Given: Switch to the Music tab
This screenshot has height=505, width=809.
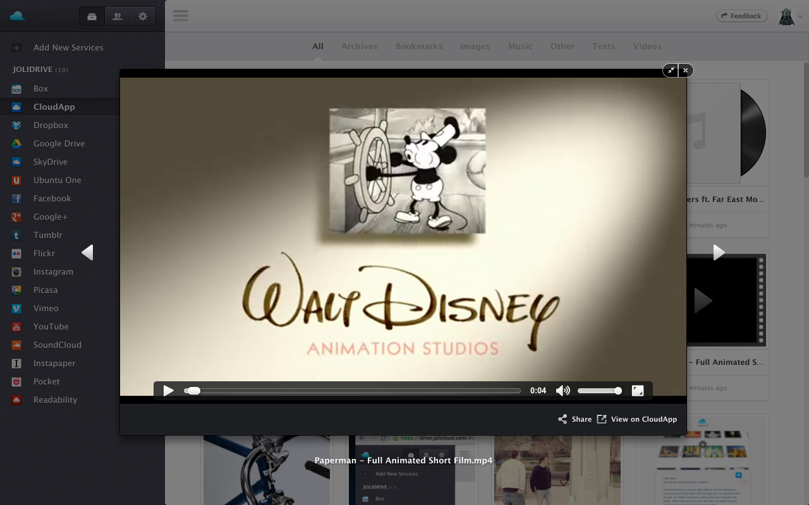Looking at the screenshot, I should click(x=520, y=46).
